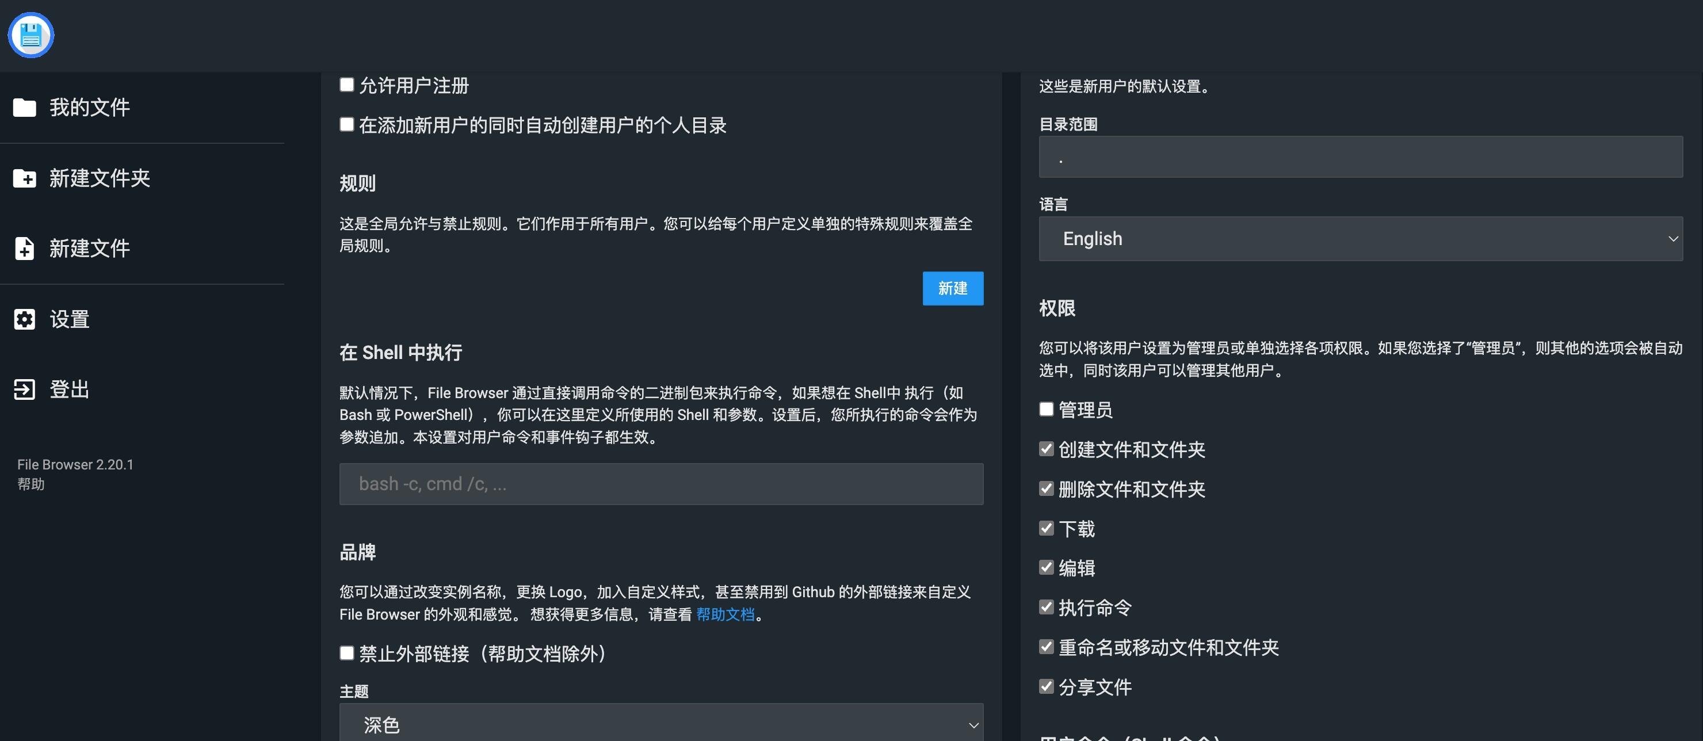Click the new file icon in sidebar
1703x741 pixels.
tap(25, 249)
